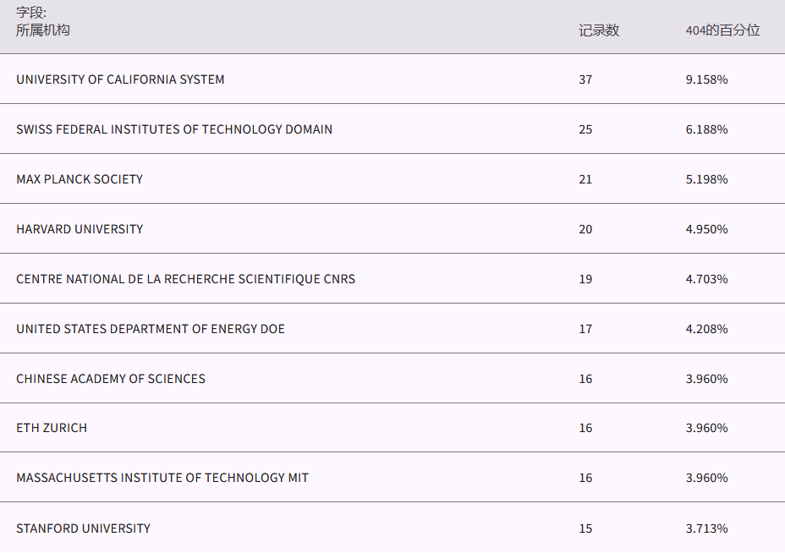Image resolution: width=785 pixels, height=553 pixels.
Task: Click the Stanford University row name
Action: [x=83, y=528]
